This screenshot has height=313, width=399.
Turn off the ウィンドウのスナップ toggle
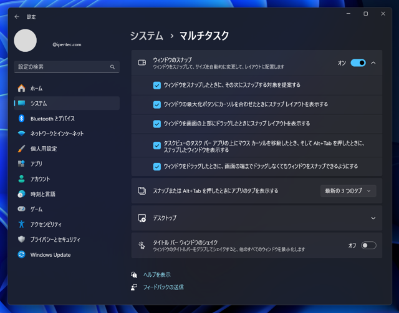(358, 62)
